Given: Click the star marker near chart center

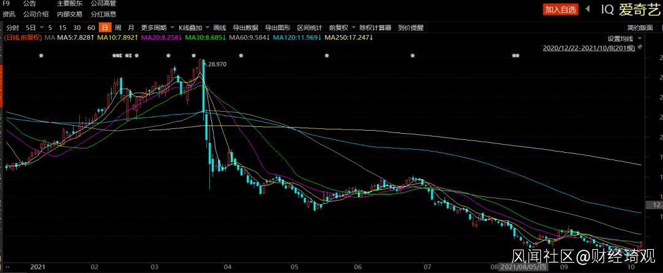Looking at the screenshot, I should (x=327, y=56).
